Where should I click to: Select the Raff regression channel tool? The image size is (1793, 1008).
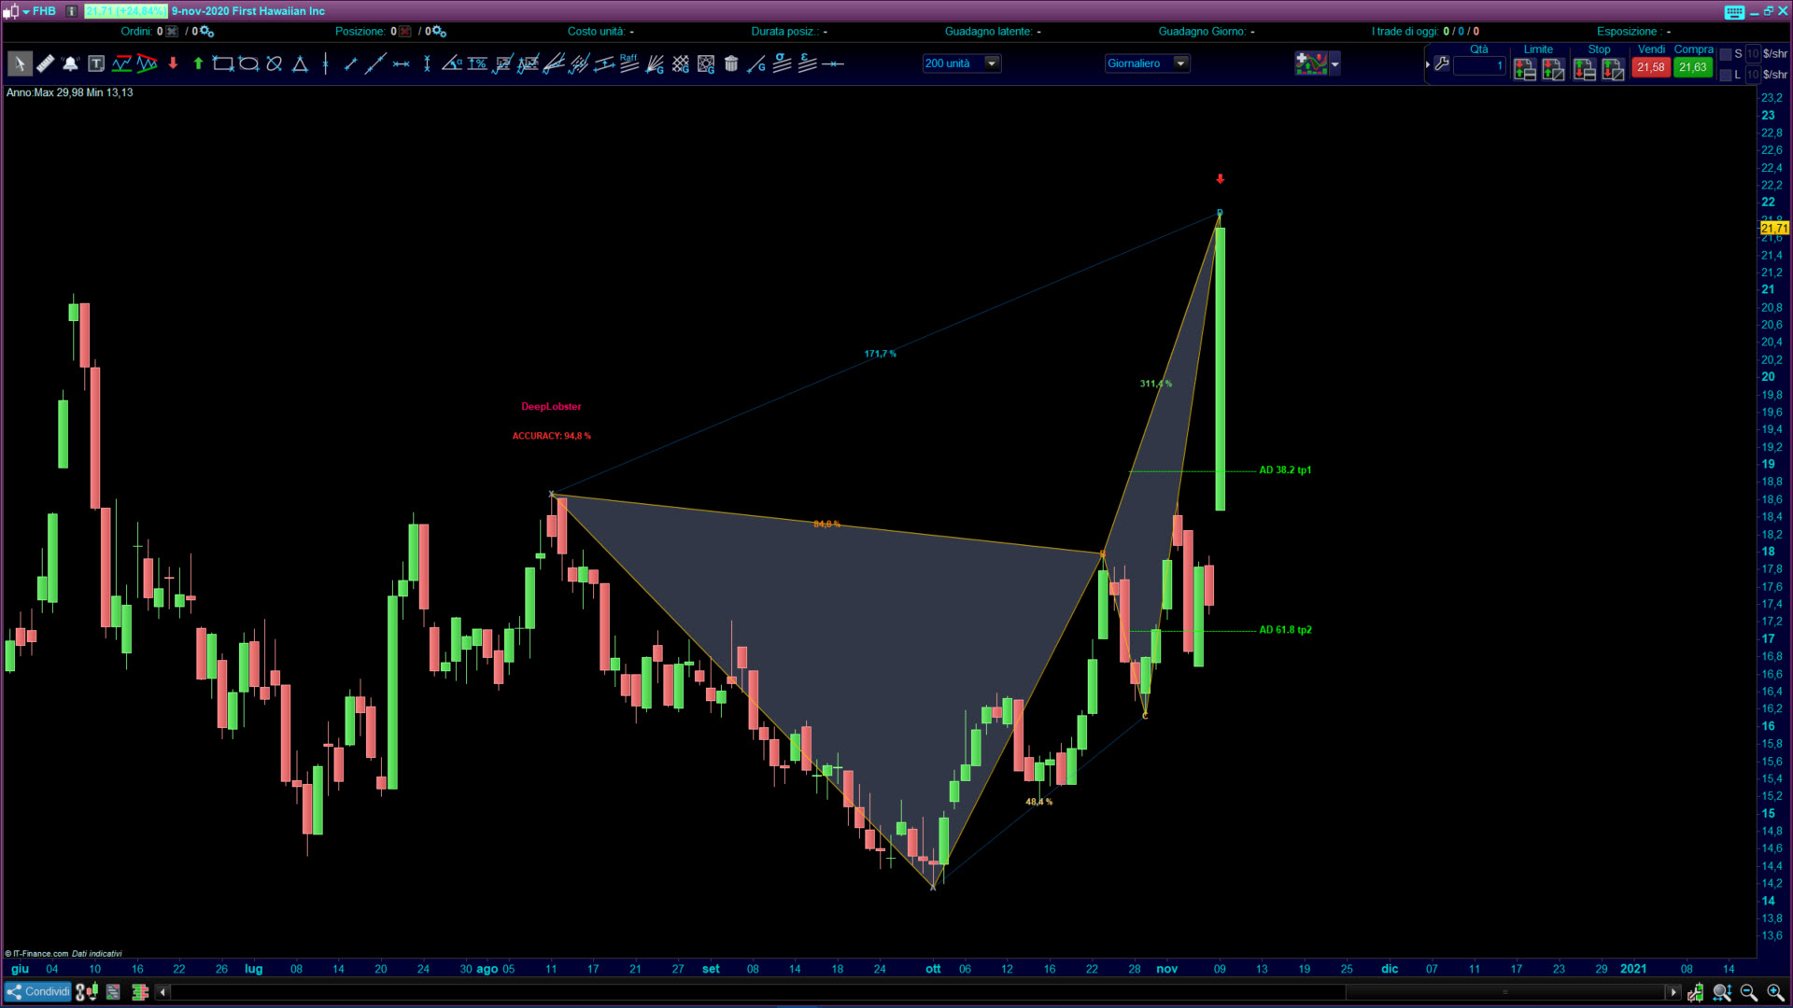(x=628, y=63)
